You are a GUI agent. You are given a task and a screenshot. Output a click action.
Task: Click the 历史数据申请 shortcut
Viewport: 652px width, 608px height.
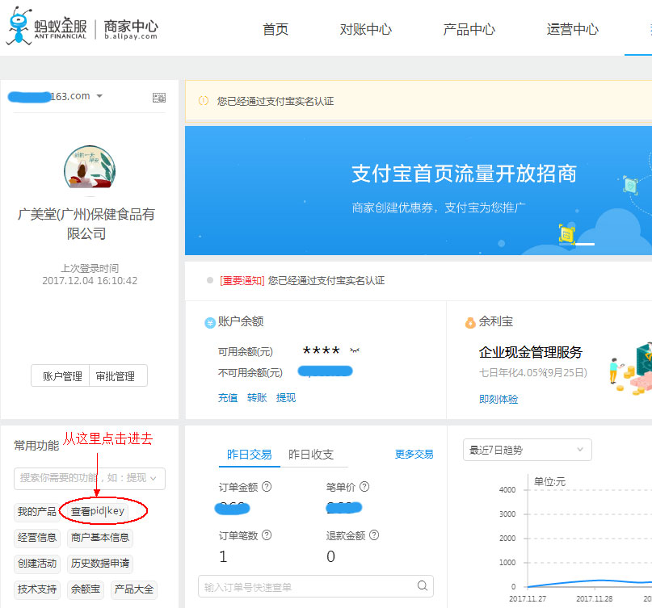tap(100, 564)
